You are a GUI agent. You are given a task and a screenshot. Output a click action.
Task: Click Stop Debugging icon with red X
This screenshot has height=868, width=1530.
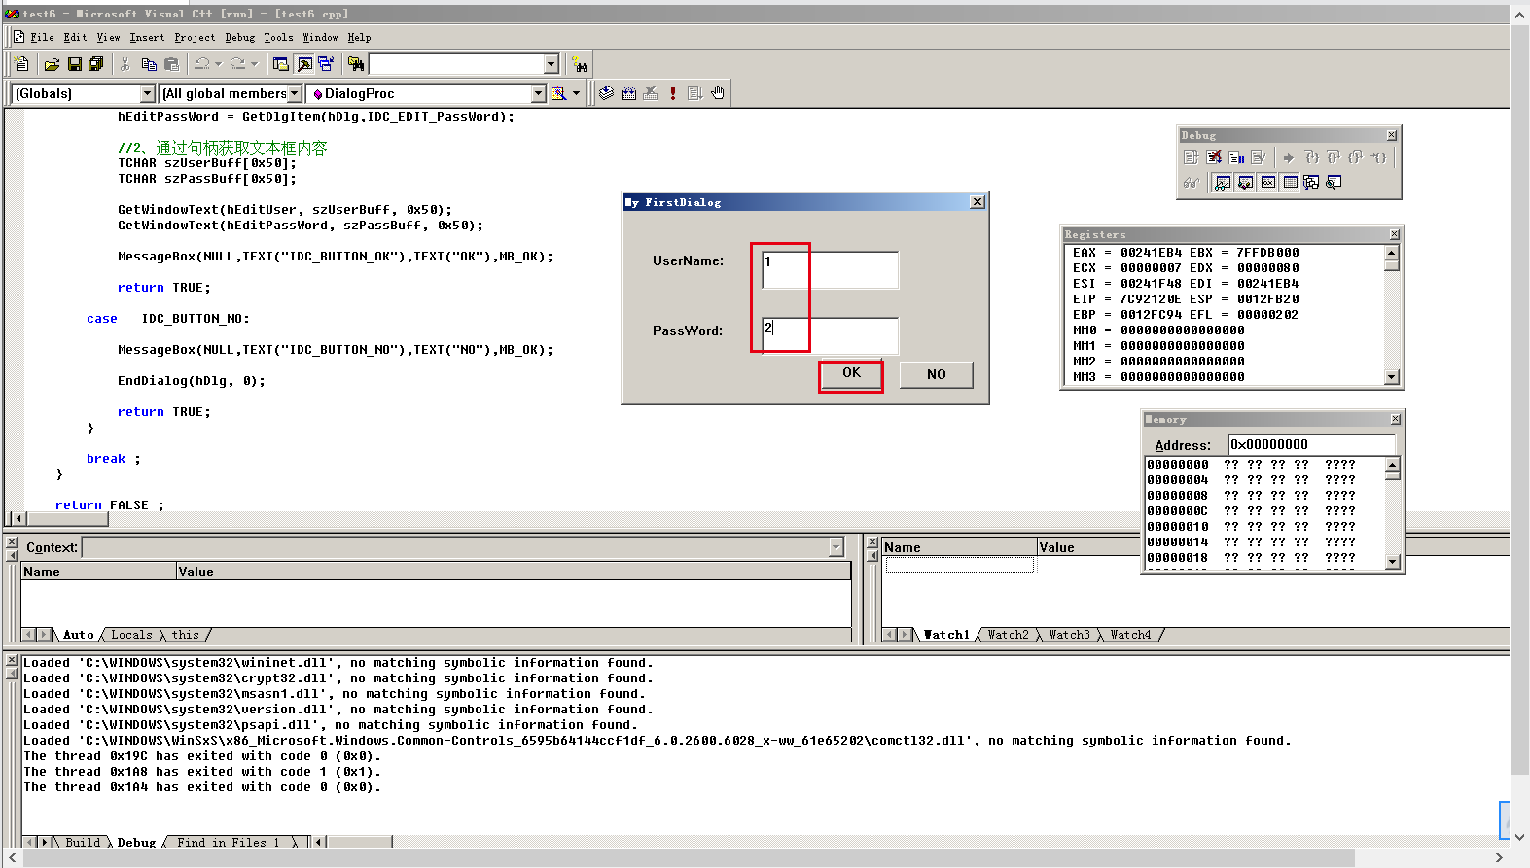pos(1214,157)
